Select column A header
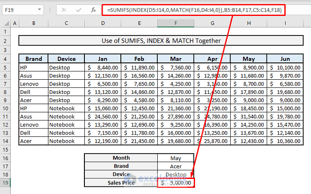This screenshot has width=311, height=194. click(15, 23)
